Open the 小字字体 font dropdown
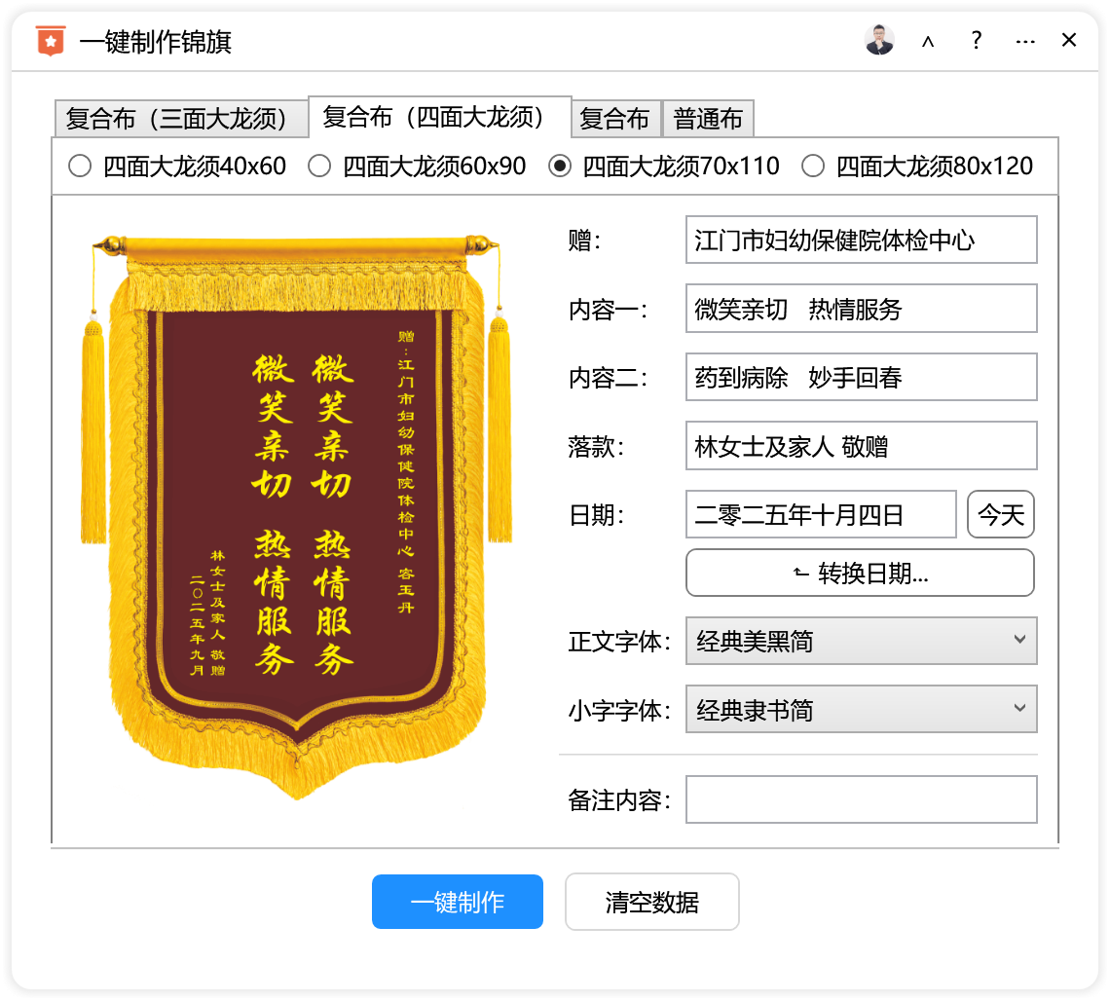Viewport: 1110px width, 1001px height. (x=861, y=710)
